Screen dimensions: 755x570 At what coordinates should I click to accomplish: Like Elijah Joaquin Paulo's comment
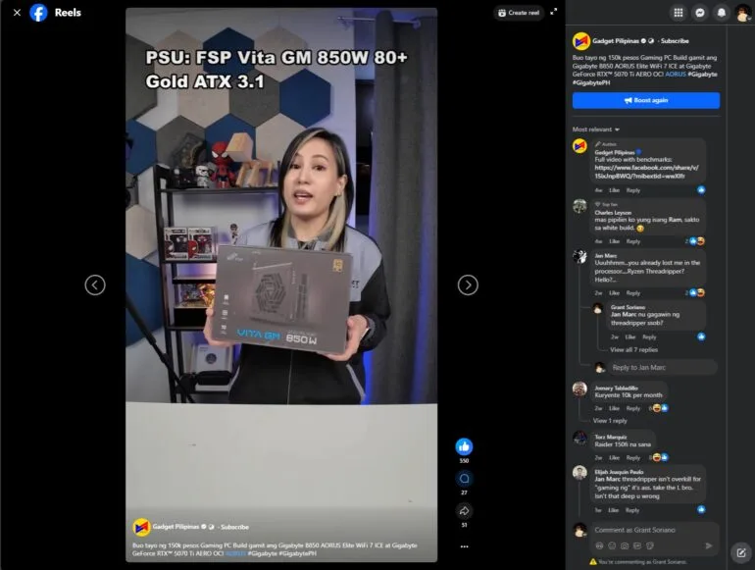pyautogui.click(x=613, y=510)
